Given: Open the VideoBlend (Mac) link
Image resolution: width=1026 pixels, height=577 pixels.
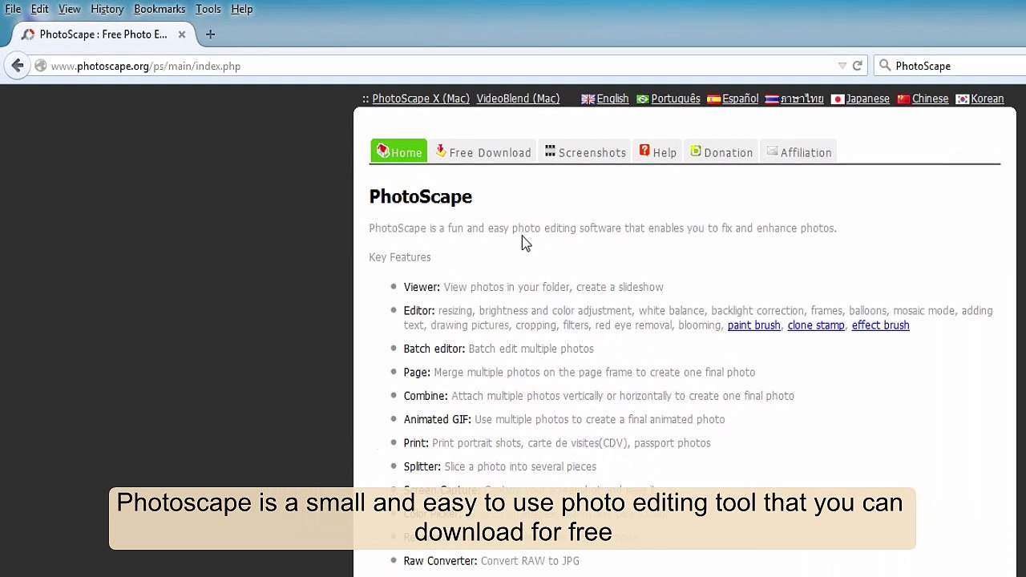Looking at the screenshot, I should coord(518,99).
